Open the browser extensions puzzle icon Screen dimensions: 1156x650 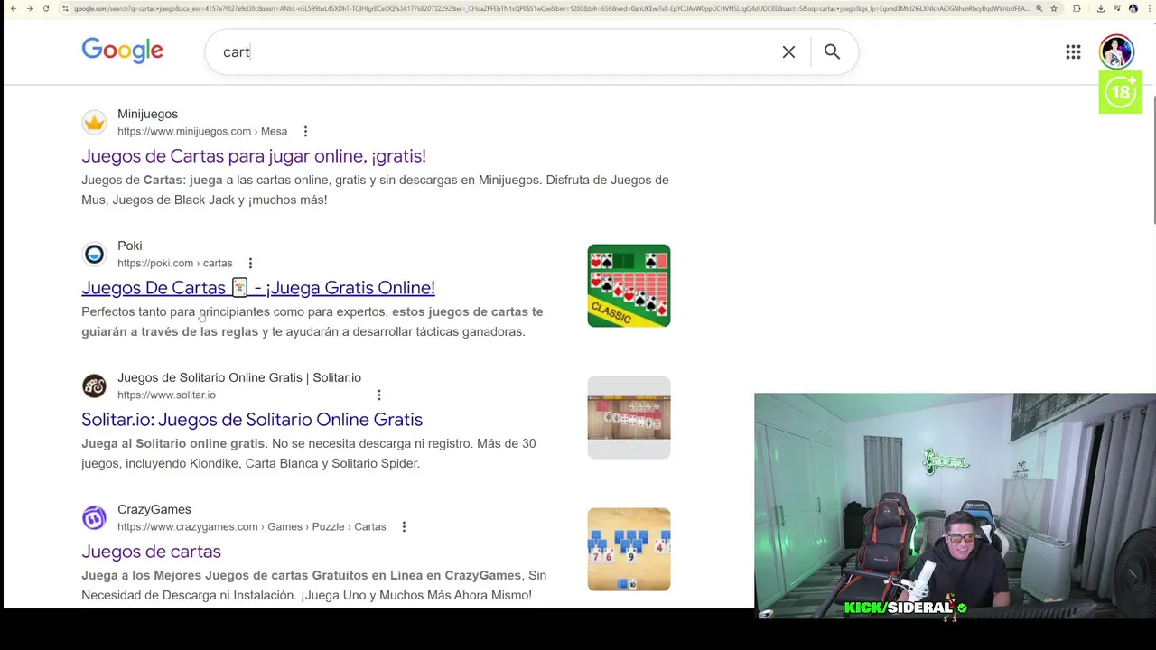1077,8
